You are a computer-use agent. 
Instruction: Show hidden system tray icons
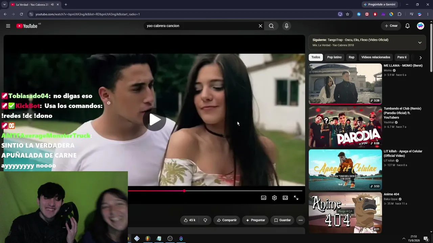(404, 239)
